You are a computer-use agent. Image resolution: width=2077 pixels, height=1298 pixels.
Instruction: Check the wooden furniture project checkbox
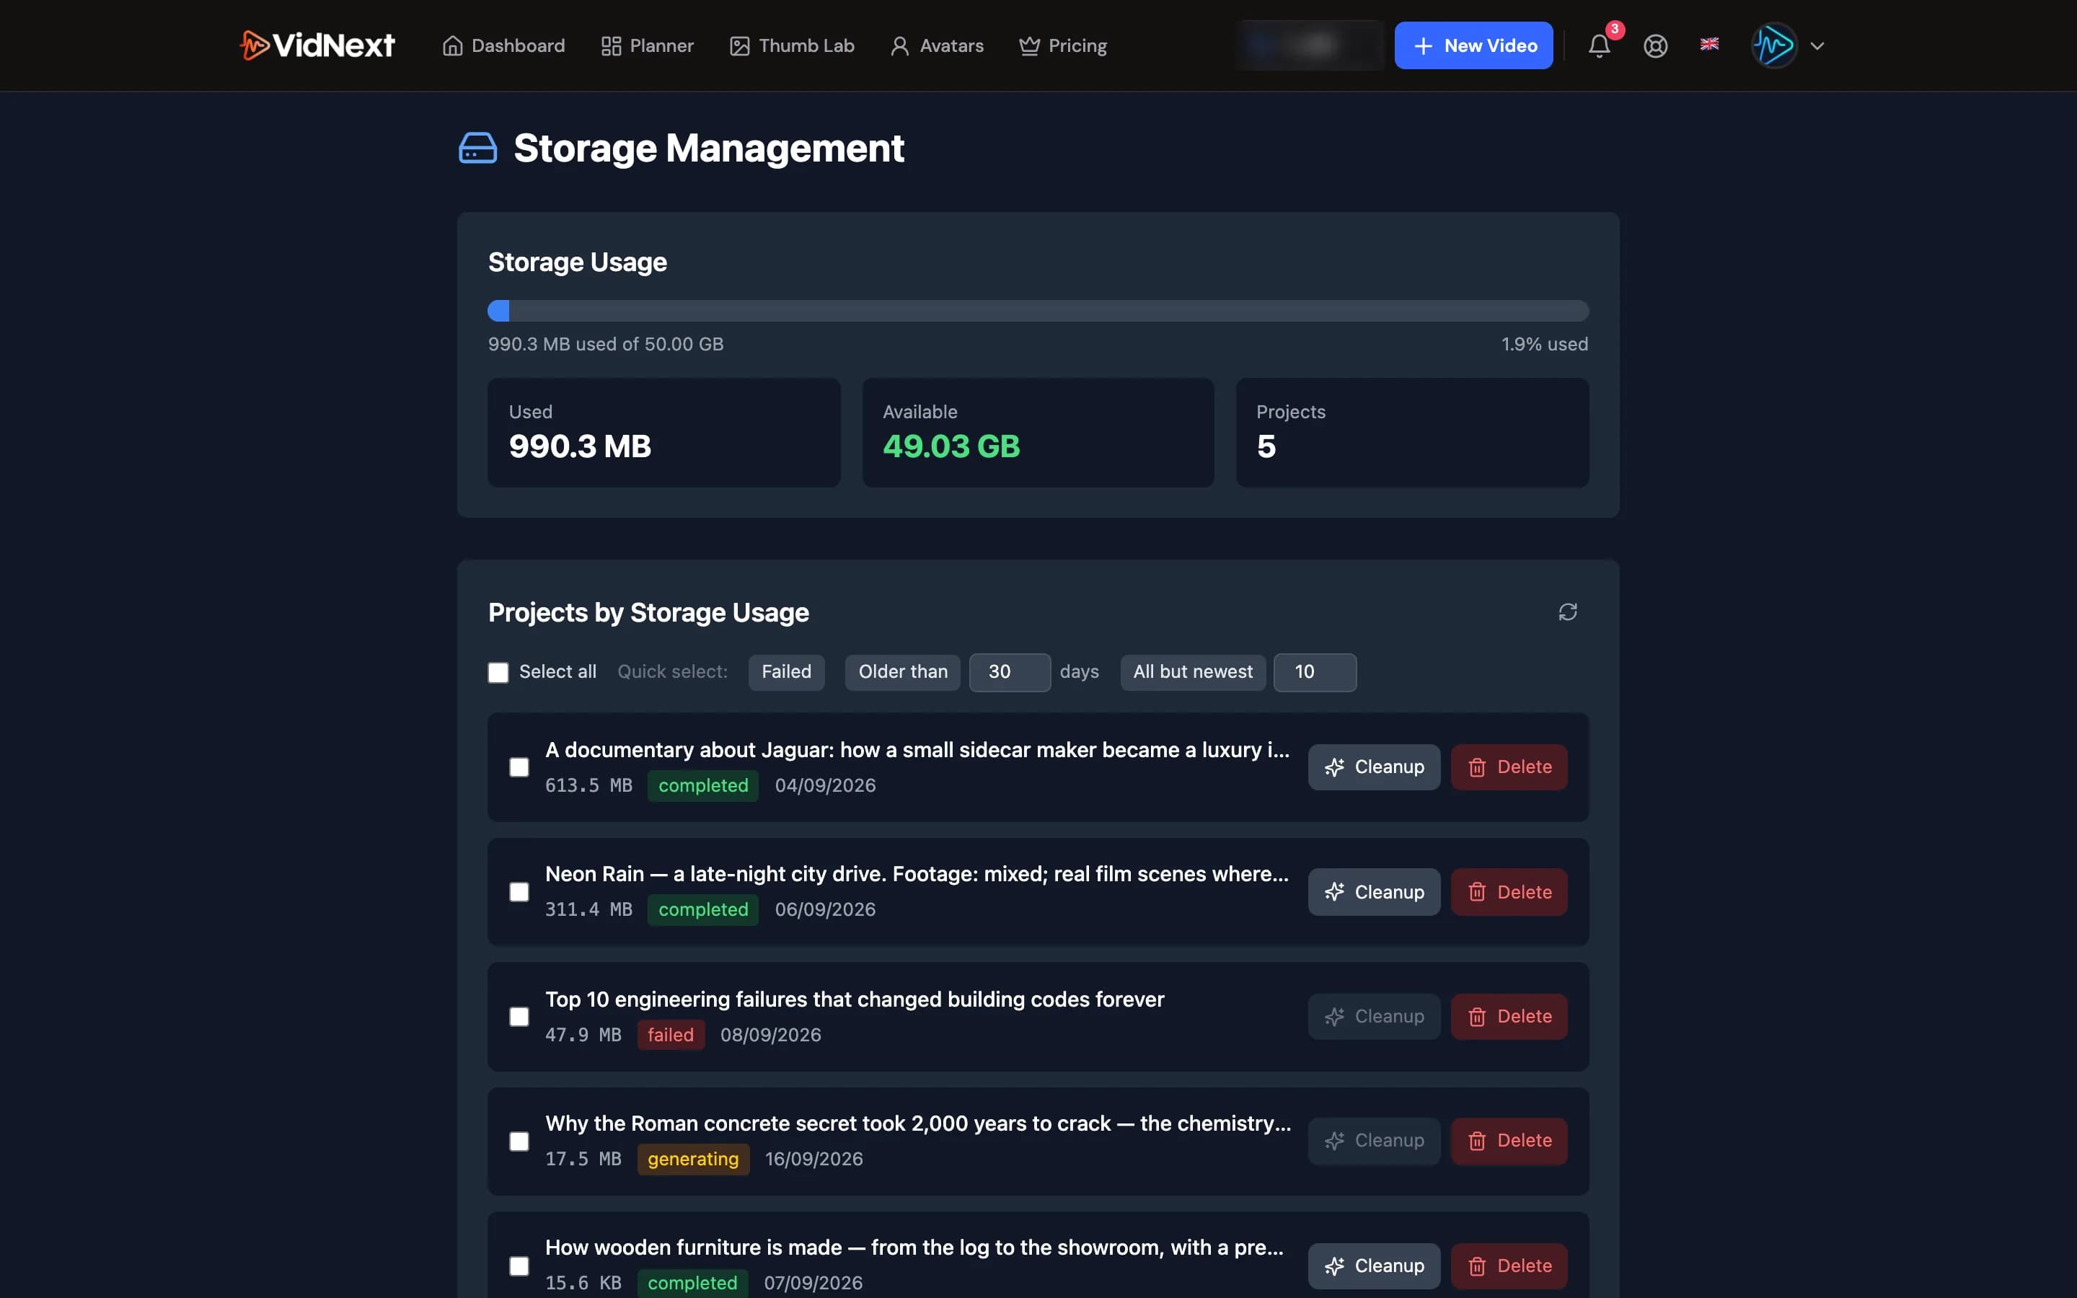(519, 1266)
